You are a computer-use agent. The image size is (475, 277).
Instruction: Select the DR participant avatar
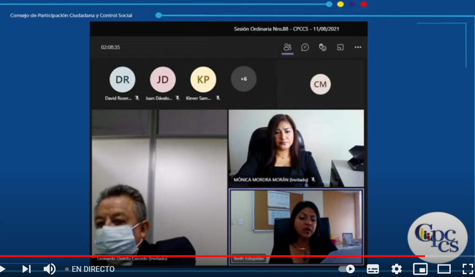123,80
